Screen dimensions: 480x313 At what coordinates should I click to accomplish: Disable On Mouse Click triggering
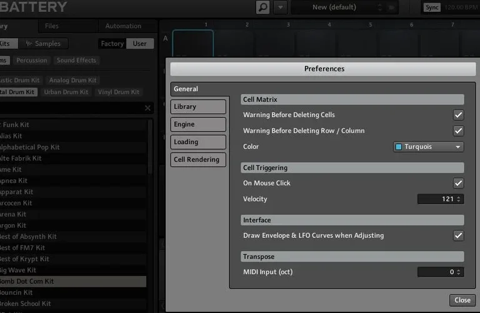[x=458, y=183]
